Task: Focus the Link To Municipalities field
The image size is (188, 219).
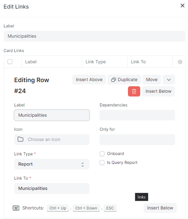Action: 52,189
